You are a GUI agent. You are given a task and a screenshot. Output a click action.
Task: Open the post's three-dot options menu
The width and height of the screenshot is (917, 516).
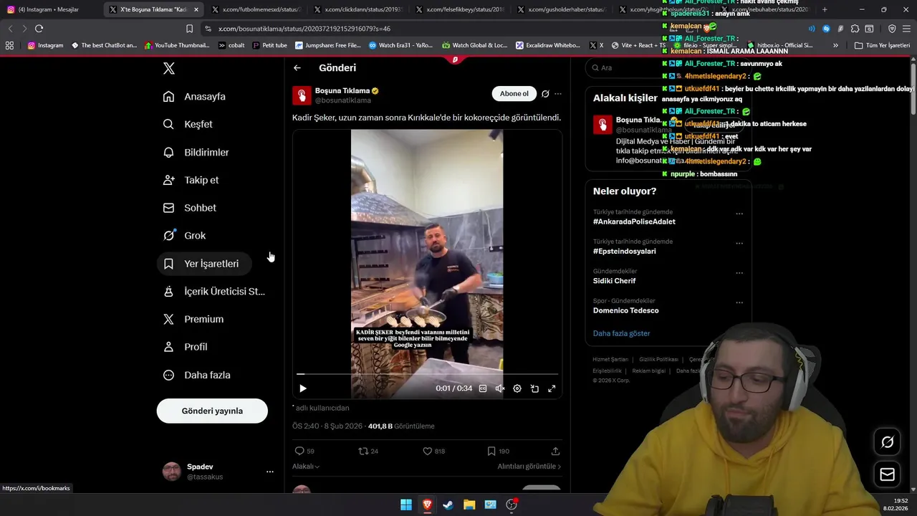click(x=558, y=94)
